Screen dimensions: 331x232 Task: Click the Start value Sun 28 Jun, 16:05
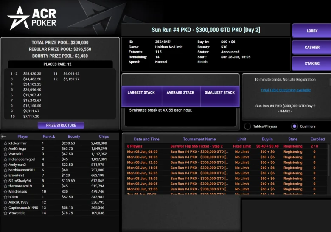[x=236, y=57]
